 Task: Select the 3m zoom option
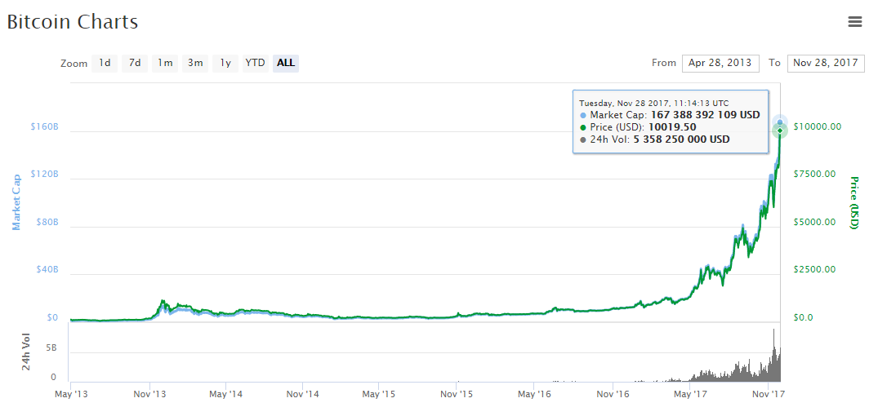pos(195,63)
